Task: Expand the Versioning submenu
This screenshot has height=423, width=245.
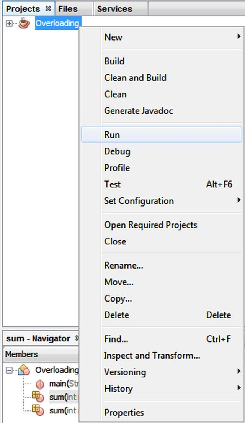Action: click(161, 372)
